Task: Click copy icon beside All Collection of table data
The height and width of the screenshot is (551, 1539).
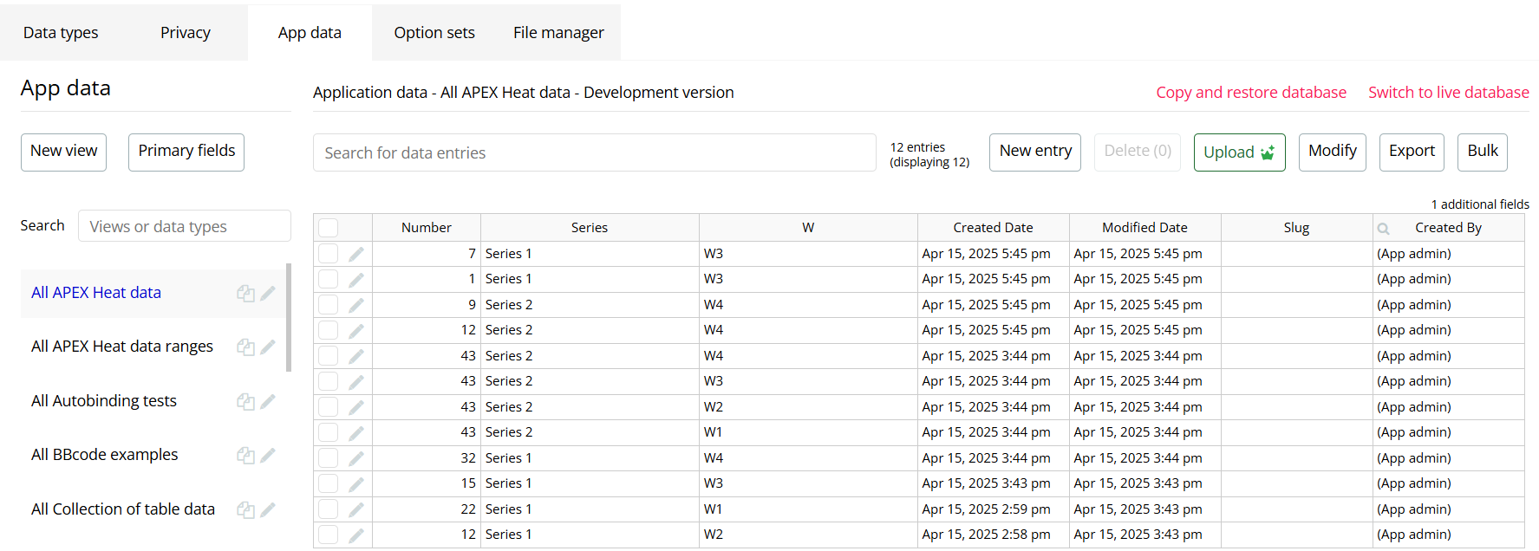Action: pos(245,509)
